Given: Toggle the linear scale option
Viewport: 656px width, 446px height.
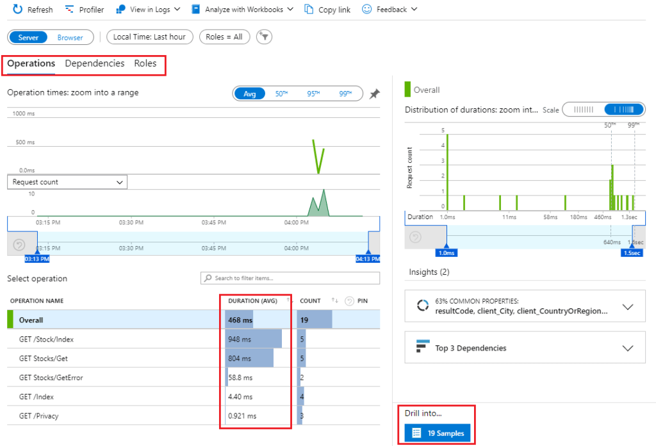Looking at the screenshot, I should (x=584, y=110).
